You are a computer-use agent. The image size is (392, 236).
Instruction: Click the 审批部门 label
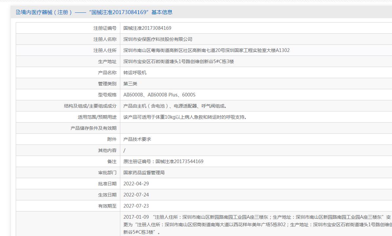pos(107,173)
